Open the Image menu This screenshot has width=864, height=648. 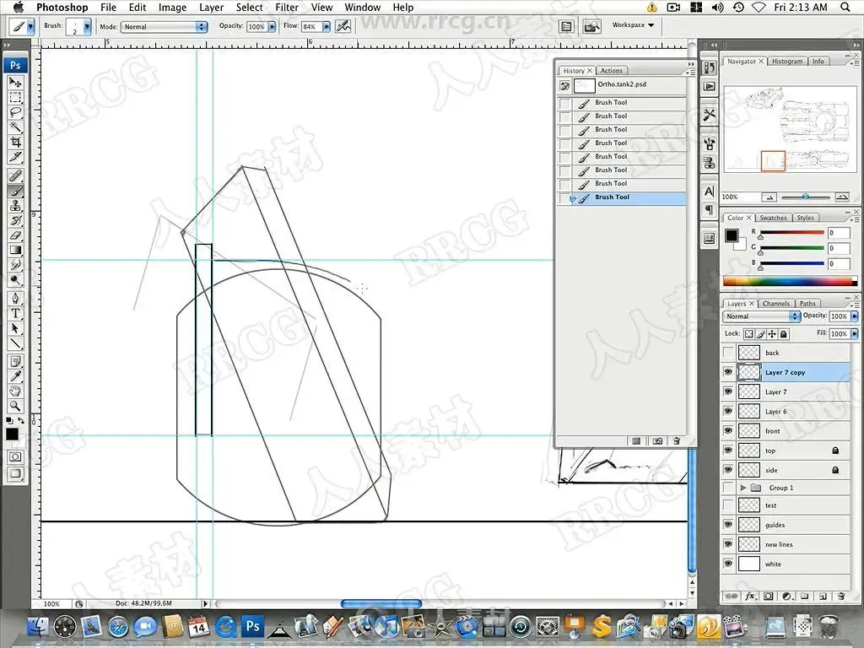172,8
